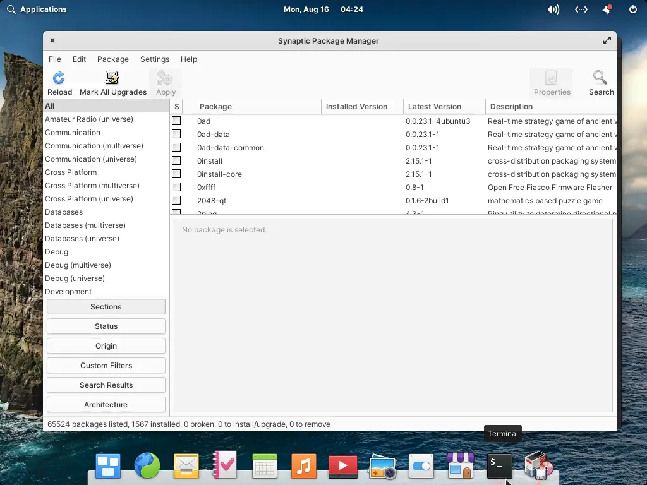Select Debug (multiverse) section
The image size is (647, 485).
[x=106, y=265]
